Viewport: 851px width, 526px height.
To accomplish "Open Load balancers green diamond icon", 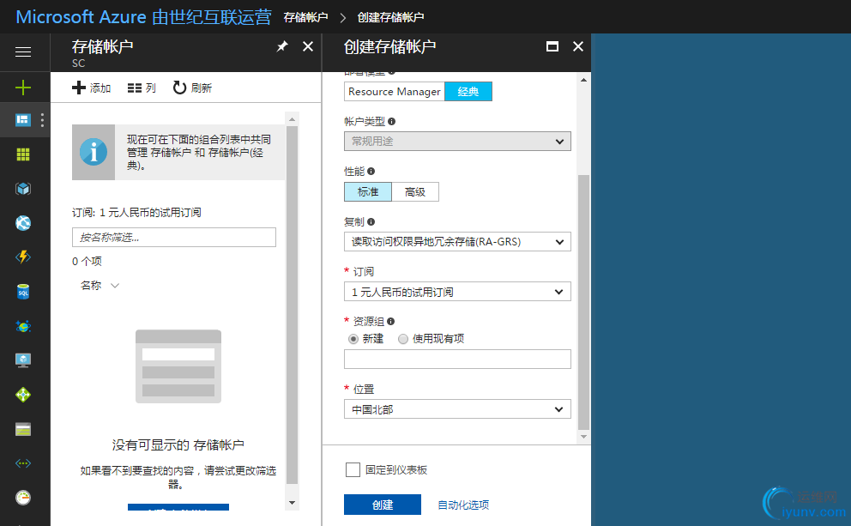I will [x=23, y=395].
